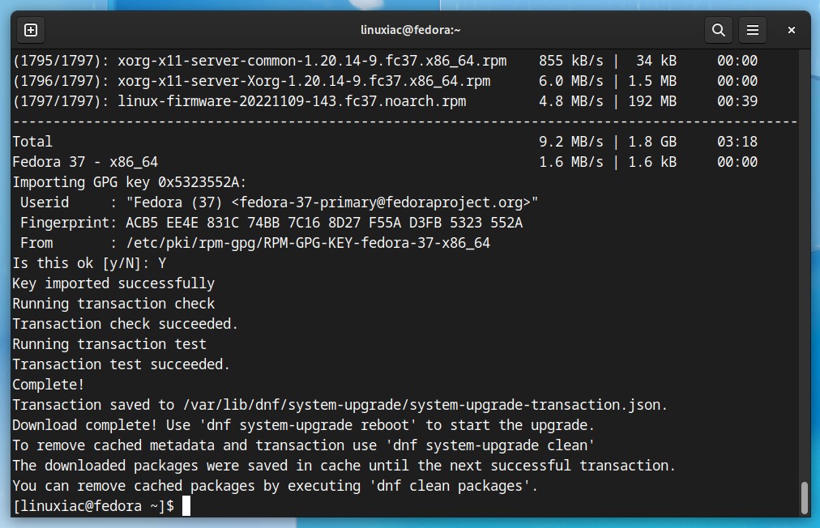Click the Complete! output line
Viewport: 820px width, 528px height.
(48, 385)
